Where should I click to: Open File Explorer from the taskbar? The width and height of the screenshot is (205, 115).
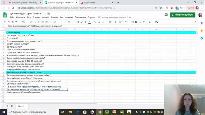pos(70,112)
